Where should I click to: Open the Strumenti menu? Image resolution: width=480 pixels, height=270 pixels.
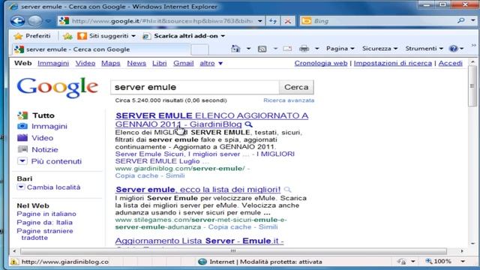[x=424, y=48]
